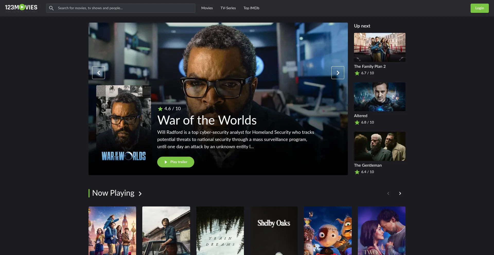Click the Now Playing heading link
494x255 pixels.
[113, 193]
